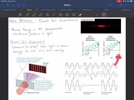Tap the red screen recording indicator
The image size is (134, 100).
(119, 1)
